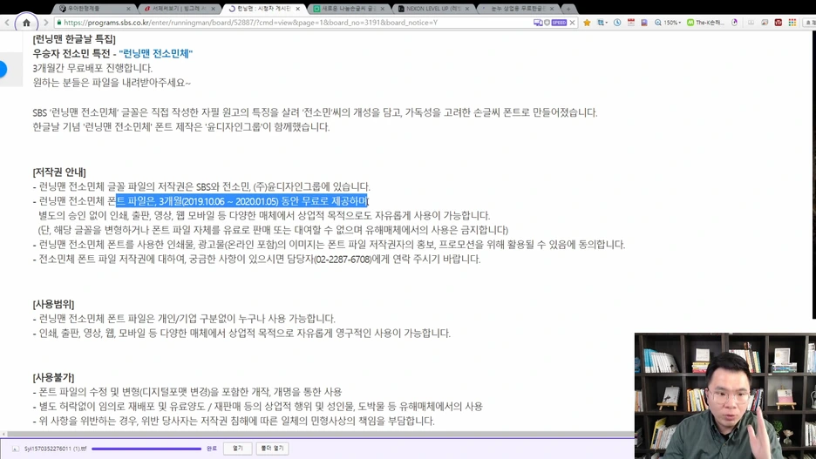Click the '원하는 분들은 파일을 내려받아주세요~' line

[112, 83]
